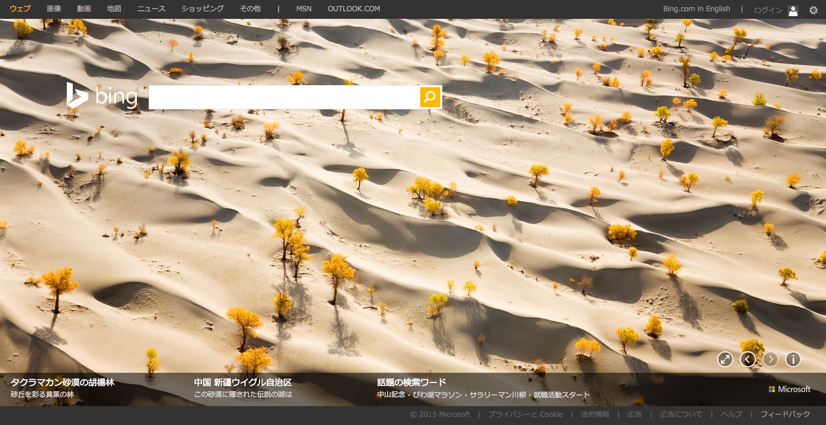Click the ログイン sign-in link
Viewport: 826px width, 425px height.
coord(768,10)
